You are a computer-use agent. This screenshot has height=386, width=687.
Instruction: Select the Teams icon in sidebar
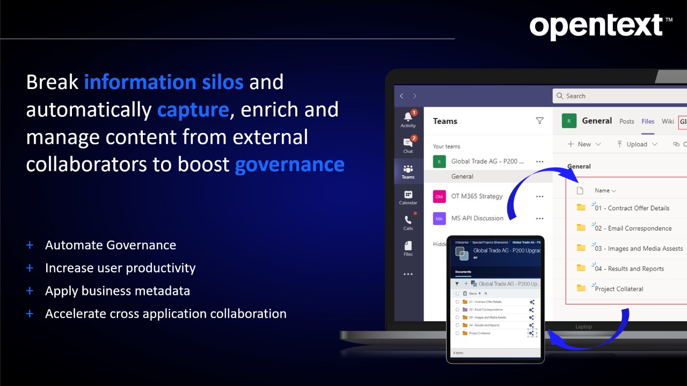[408, 172]
